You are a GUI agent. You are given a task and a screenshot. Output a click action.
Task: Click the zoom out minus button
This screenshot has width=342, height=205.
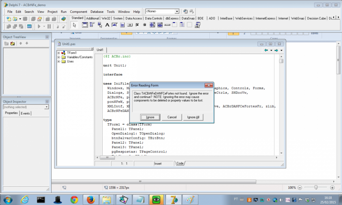pos(300,187)
